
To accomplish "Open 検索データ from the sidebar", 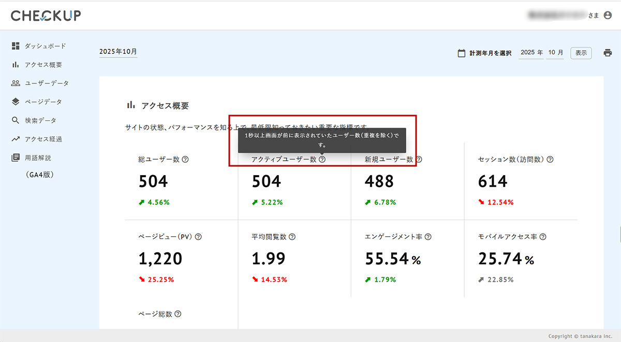I will coord(40,120).
